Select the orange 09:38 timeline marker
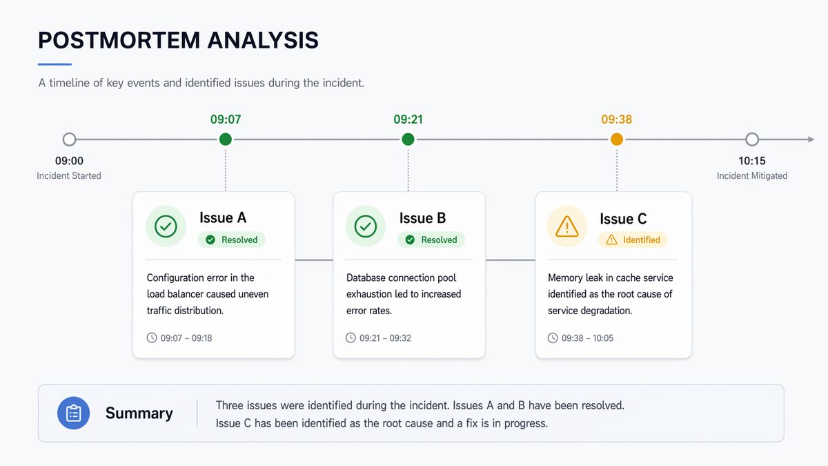Screen dimensions: 828x466 coord(617,139)
